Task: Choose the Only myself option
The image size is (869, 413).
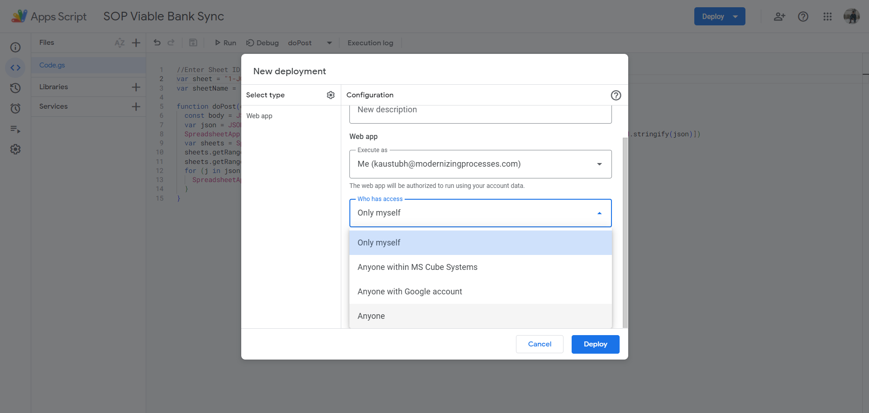Action: coord(480,243)
